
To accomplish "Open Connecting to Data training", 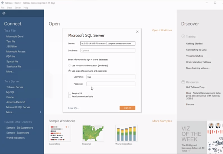I will [x=196, y=50].
